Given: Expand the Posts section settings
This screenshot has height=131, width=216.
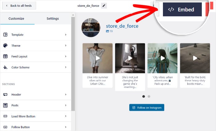Looking at the screenshot, I should click(66, 105).
